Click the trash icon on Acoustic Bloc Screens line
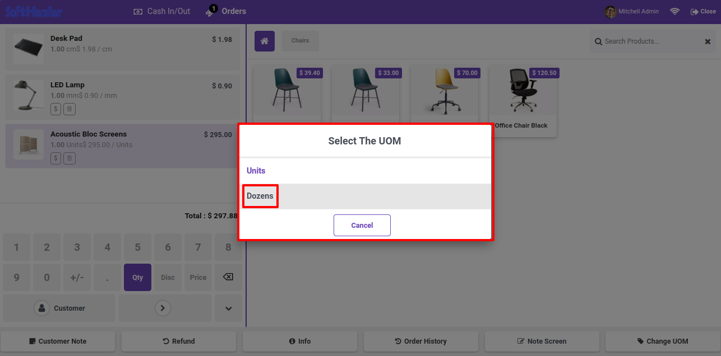The height and width of the screenshot is (356, 721). click(x=69, y=158)
